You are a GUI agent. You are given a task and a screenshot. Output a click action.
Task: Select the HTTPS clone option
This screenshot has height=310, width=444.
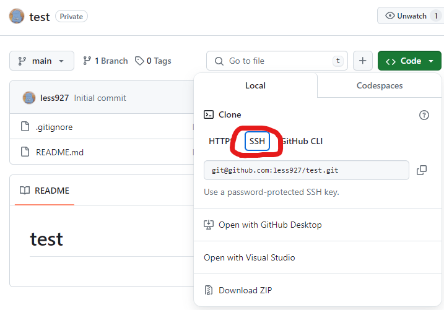point(220,141)
